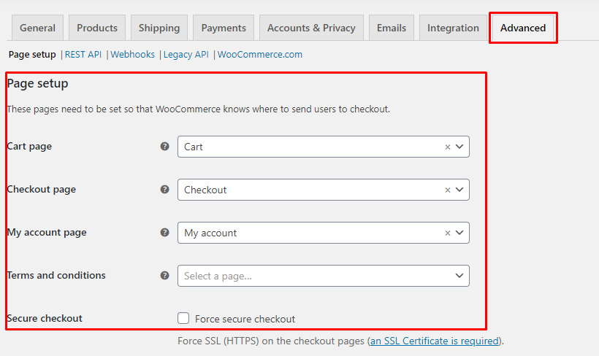Click help icon beside Checkout page
The image size is (599, 356).
point(164,189)
